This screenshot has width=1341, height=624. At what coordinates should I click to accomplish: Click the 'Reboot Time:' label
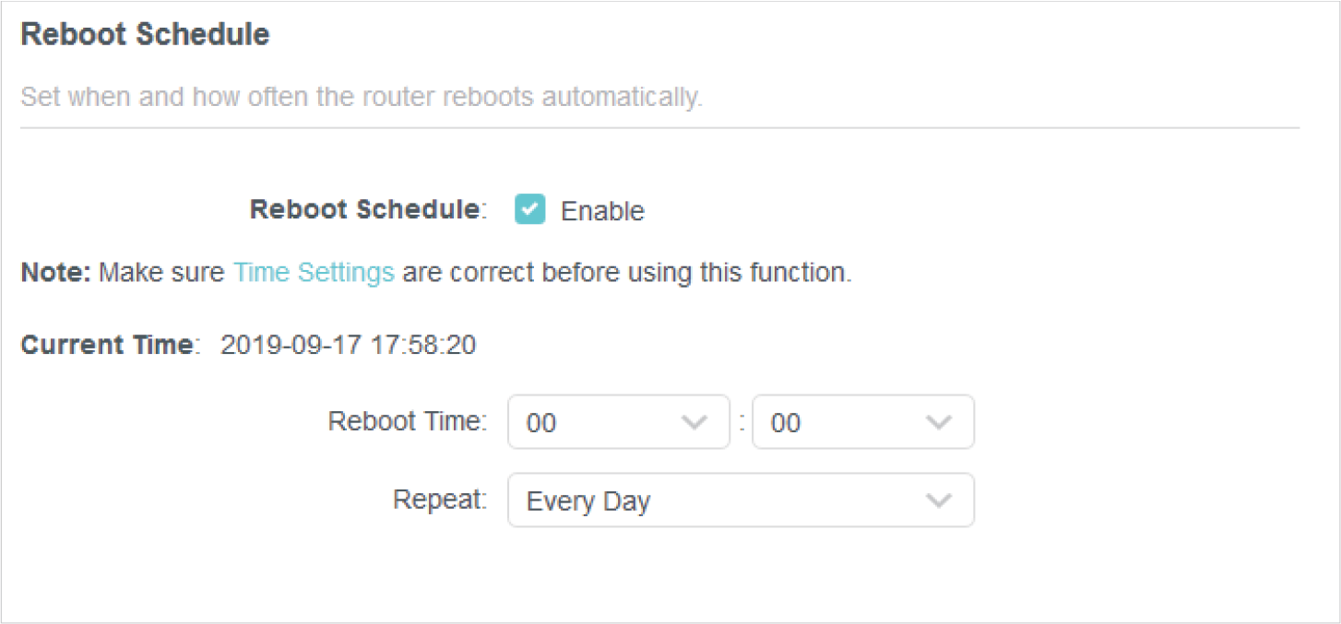[x=407, y=421]
